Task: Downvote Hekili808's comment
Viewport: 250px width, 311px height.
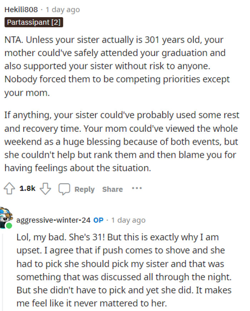Action: [x=46, y=189]
